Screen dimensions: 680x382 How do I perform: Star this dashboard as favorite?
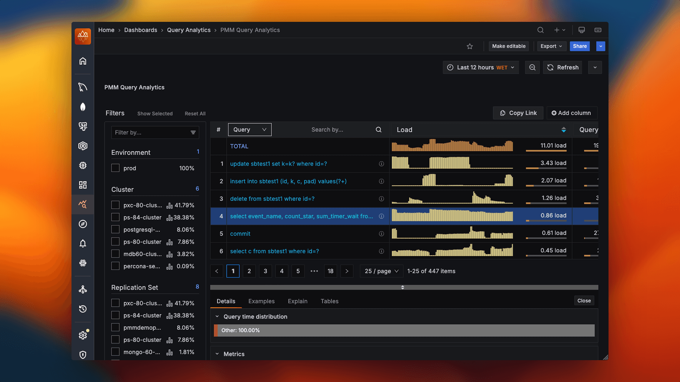470,46
